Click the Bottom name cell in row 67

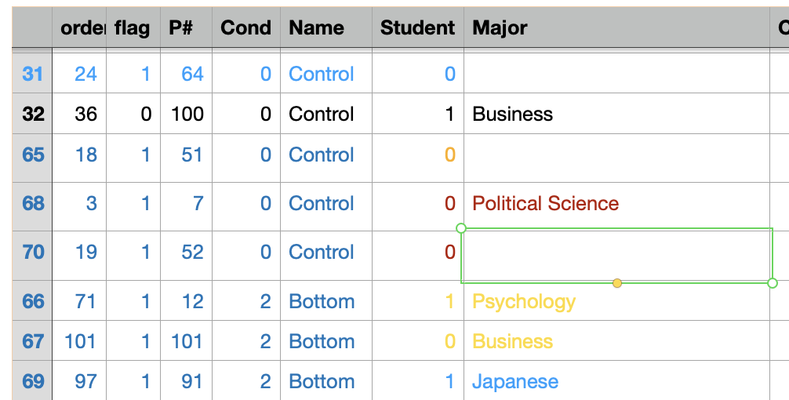(326, 341)
